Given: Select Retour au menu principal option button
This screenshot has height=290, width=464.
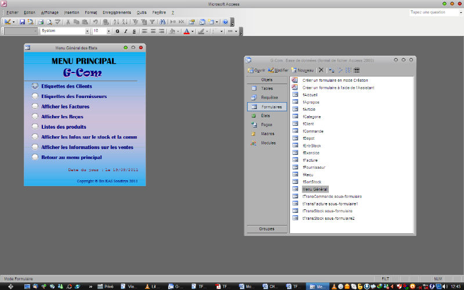Looking at the screenshot, I should [x=35, y=157].
